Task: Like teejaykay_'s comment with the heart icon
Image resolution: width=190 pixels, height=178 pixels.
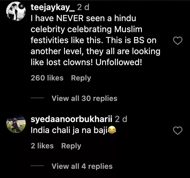Action: pos(178,41)
